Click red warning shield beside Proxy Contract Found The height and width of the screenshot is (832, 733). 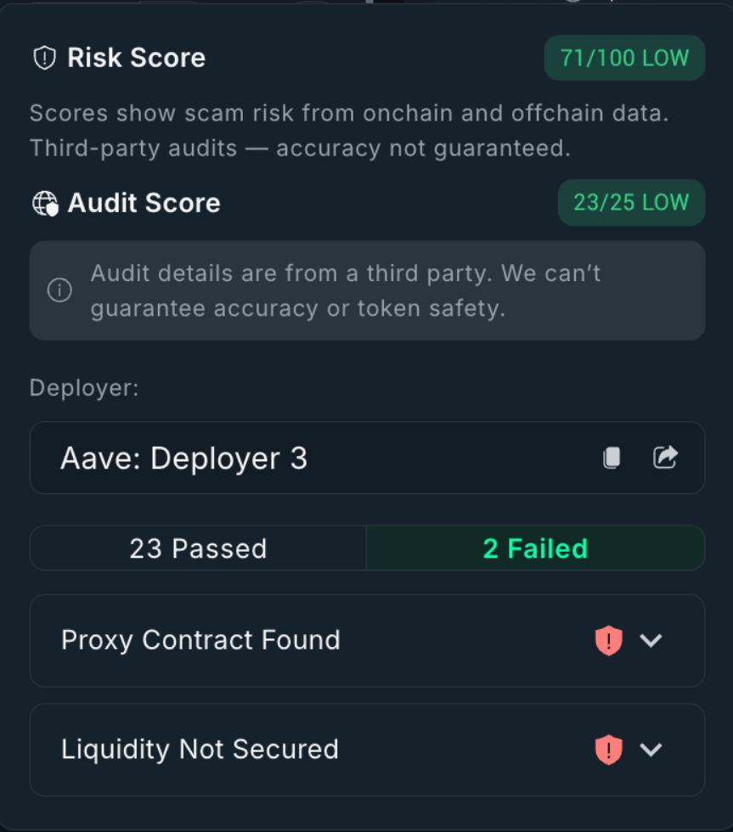pyautogui.click(x=608, y=640)
